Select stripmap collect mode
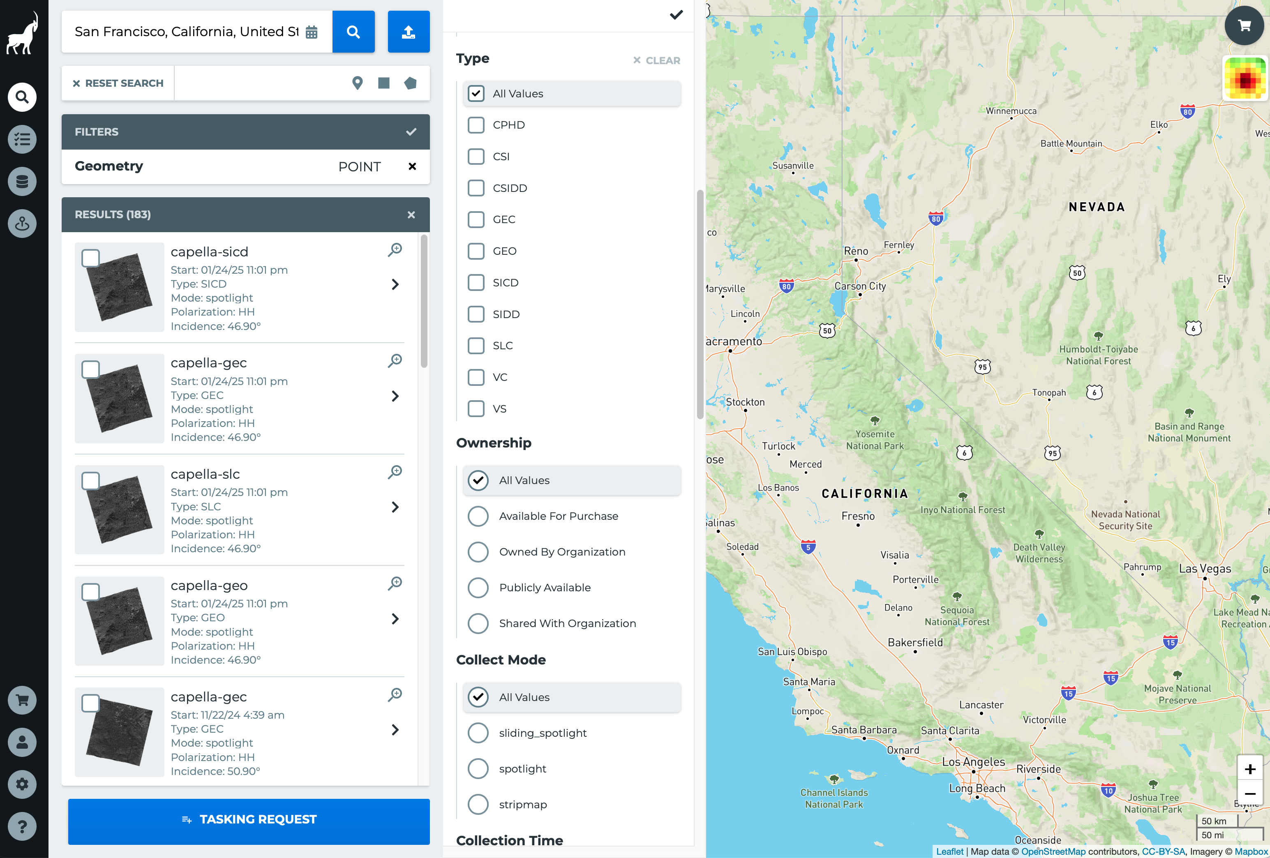1270x858 pixels. click(x=478, y=805)
